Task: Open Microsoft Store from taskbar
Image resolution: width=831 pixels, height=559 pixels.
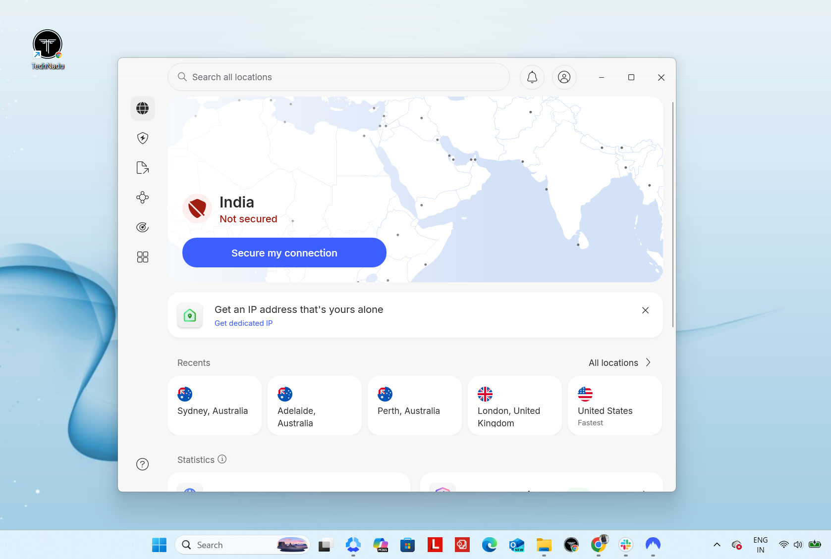Action: coord(408,545)
